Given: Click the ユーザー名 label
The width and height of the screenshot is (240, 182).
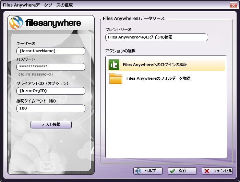Looking at the screenshot, I should click(26, 44).
